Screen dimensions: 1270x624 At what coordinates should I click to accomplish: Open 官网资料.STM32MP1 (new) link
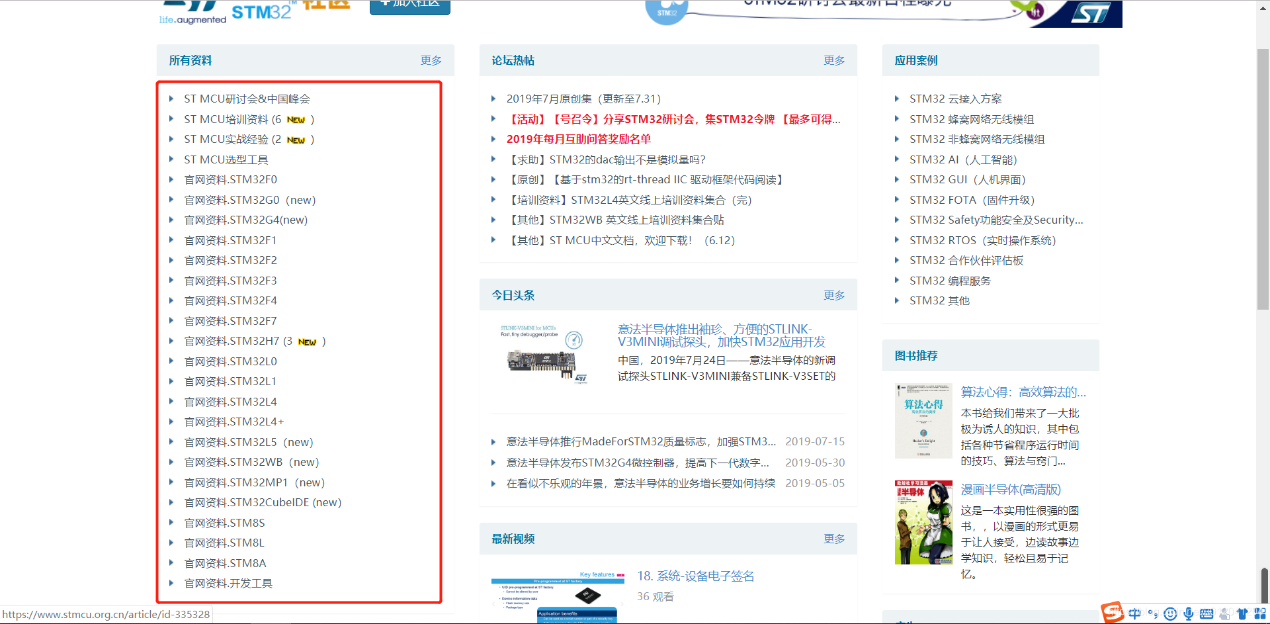[x=254, y=482]
